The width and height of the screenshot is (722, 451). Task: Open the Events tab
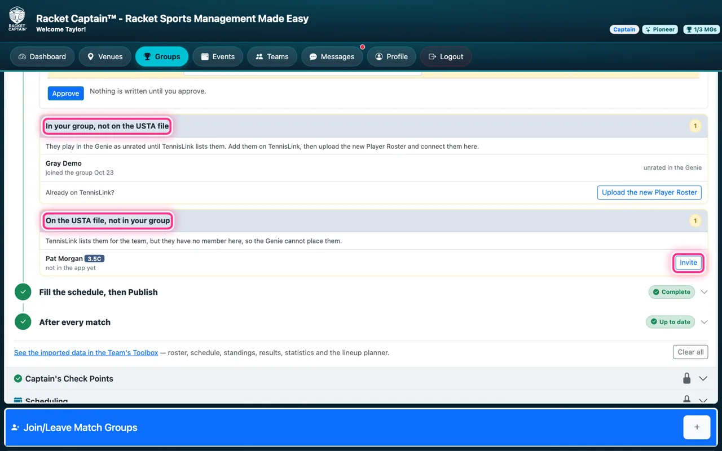coord(218,56)
